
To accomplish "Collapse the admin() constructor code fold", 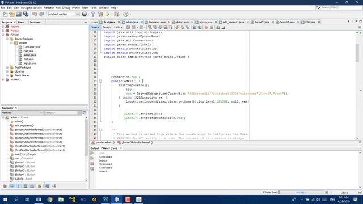I will coord(100,81).
